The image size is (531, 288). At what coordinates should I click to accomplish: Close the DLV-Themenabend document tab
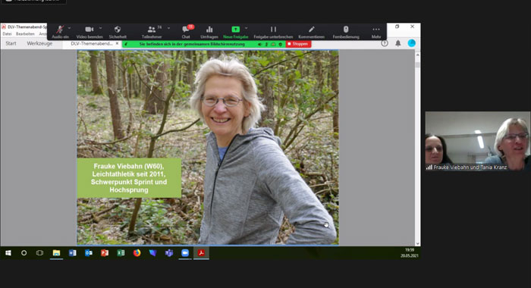pos(117,44)
